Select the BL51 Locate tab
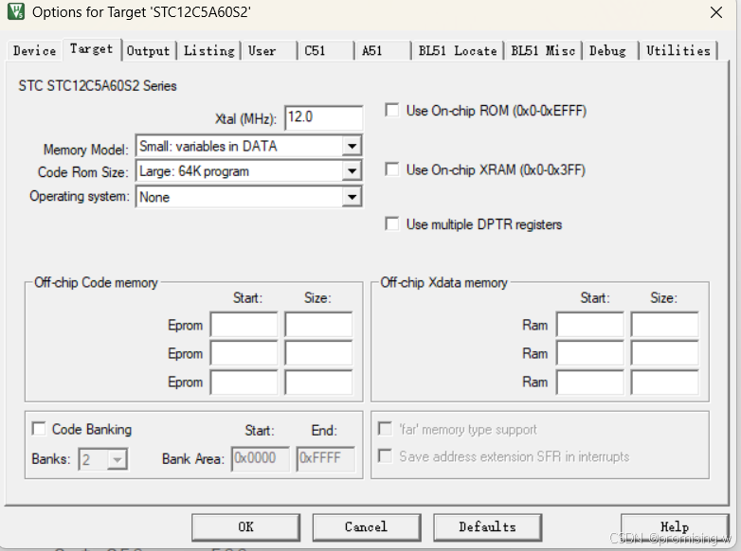Viewport: 741px width, 551px height. point(458,50)
